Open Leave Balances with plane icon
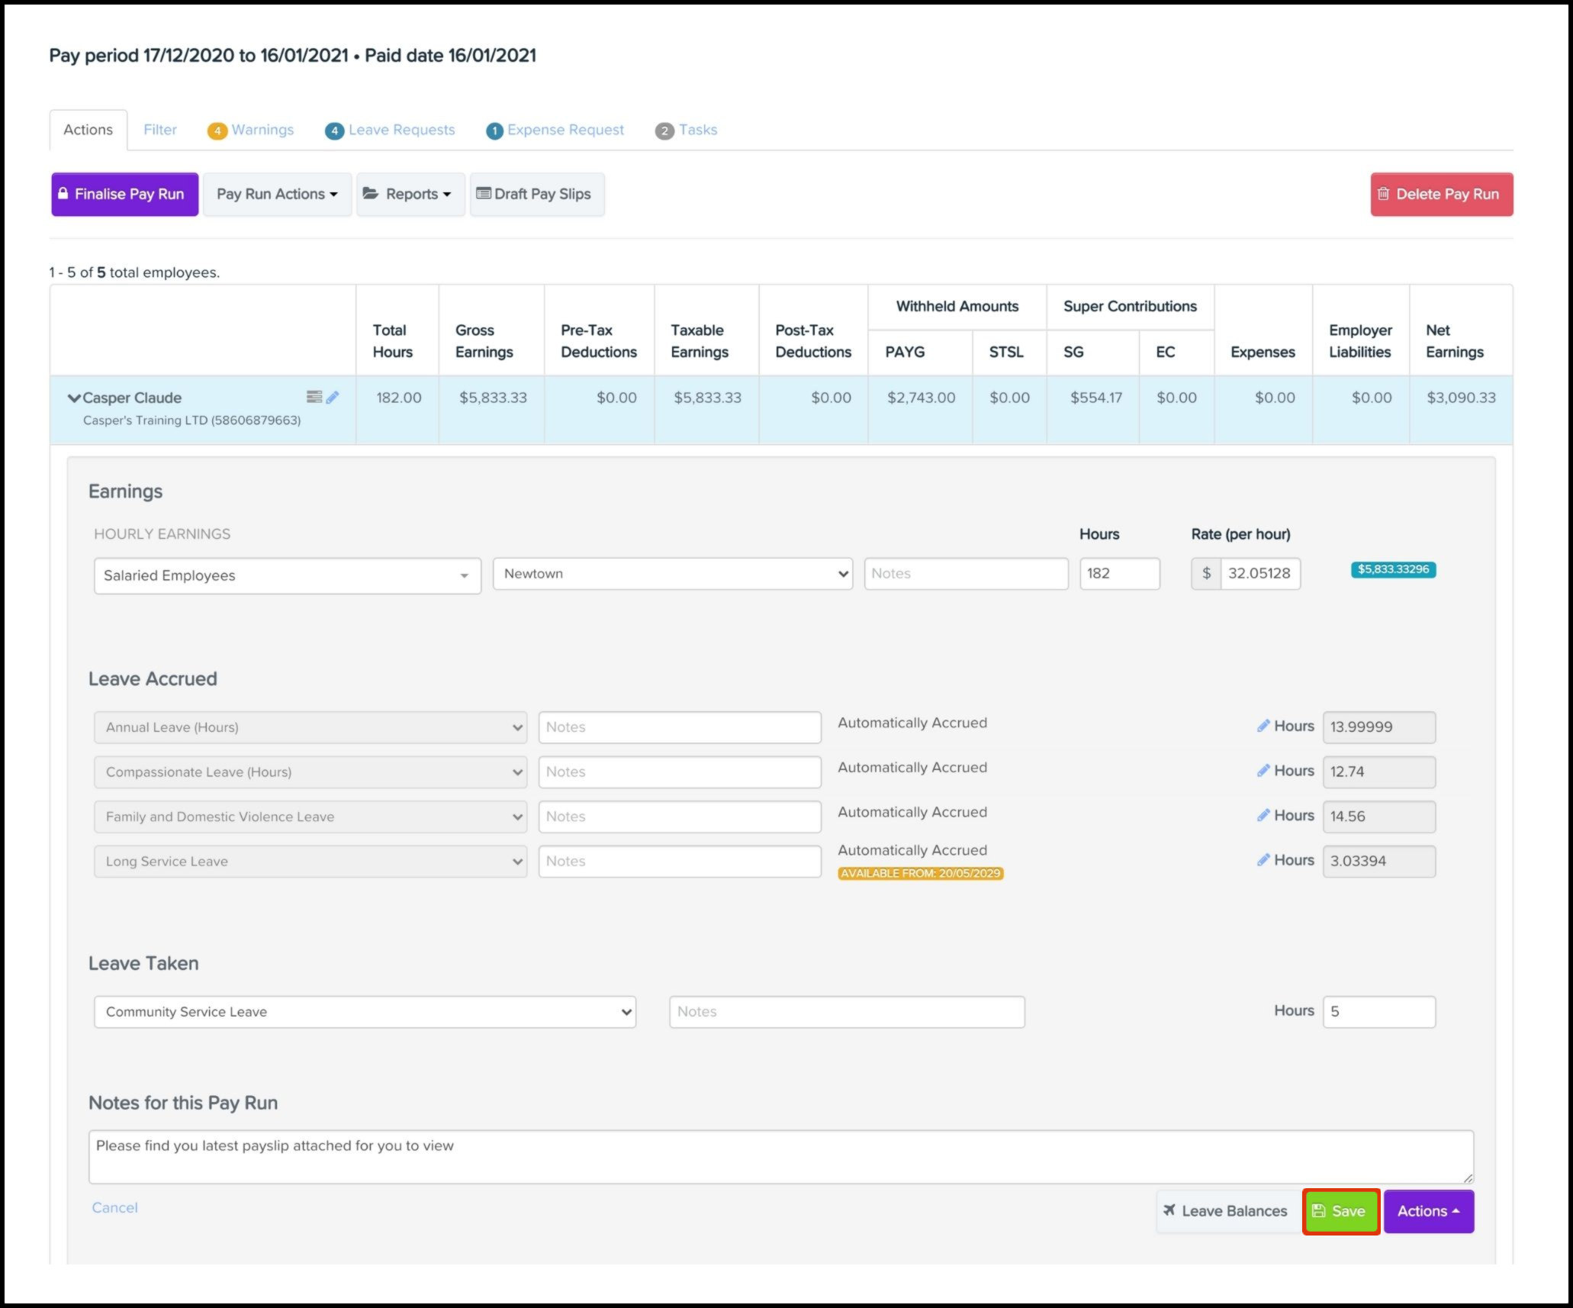The image size is (1573, 1308). tap(1225, 1211)
